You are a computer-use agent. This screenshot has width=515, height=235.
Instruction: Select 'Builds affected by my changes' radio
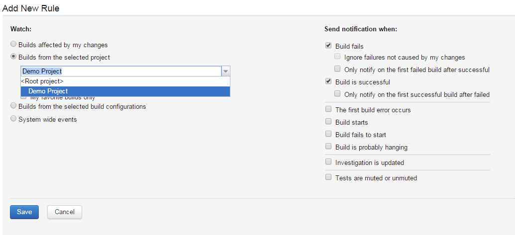tap(13, 45)
